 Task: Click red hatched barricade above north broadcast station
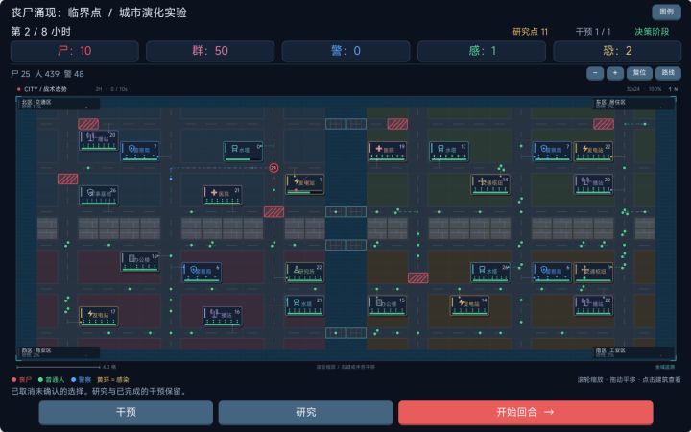tap(88, 124)
